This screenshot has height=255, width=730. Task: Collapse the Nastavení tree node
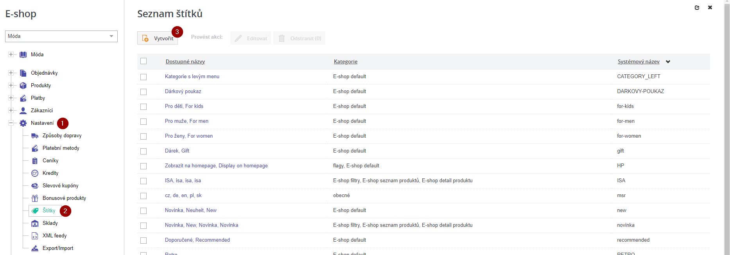[x=11, y=123]
